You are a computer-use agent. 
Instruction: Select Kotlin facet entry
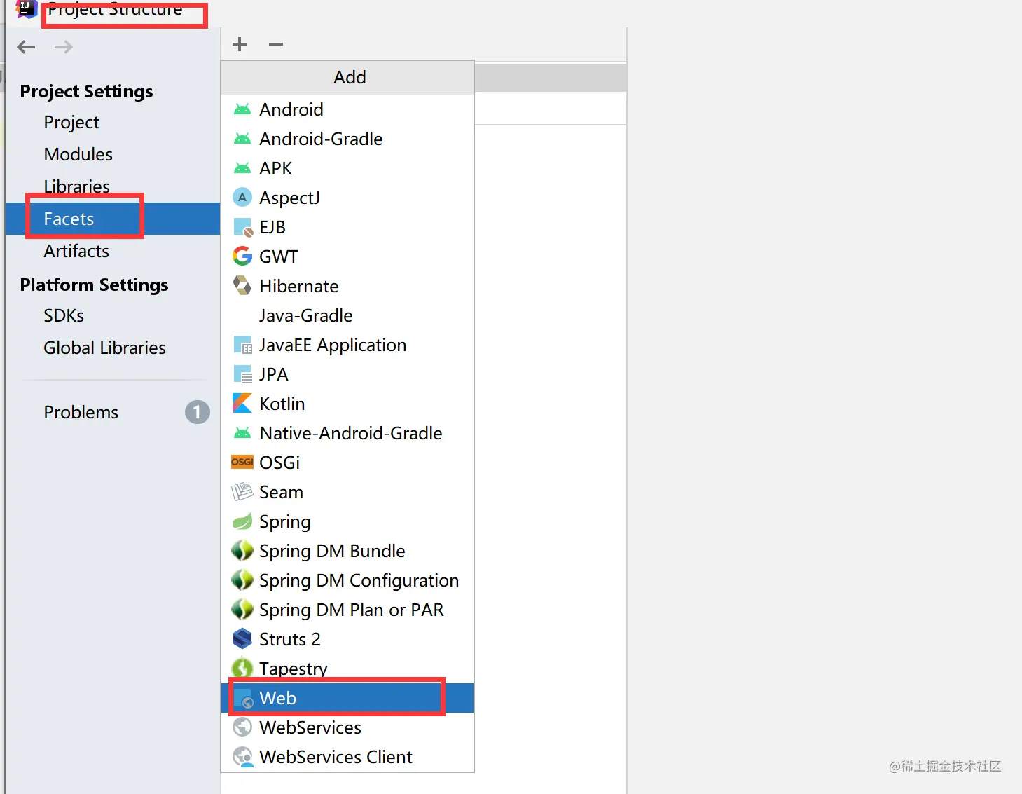point(347,404)
